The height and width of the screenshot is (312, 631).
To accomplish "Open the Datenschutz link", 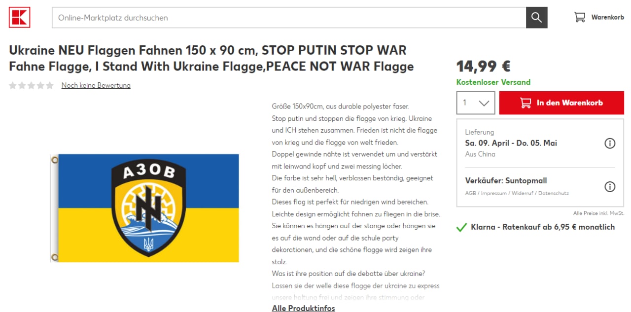I will 553,193.
